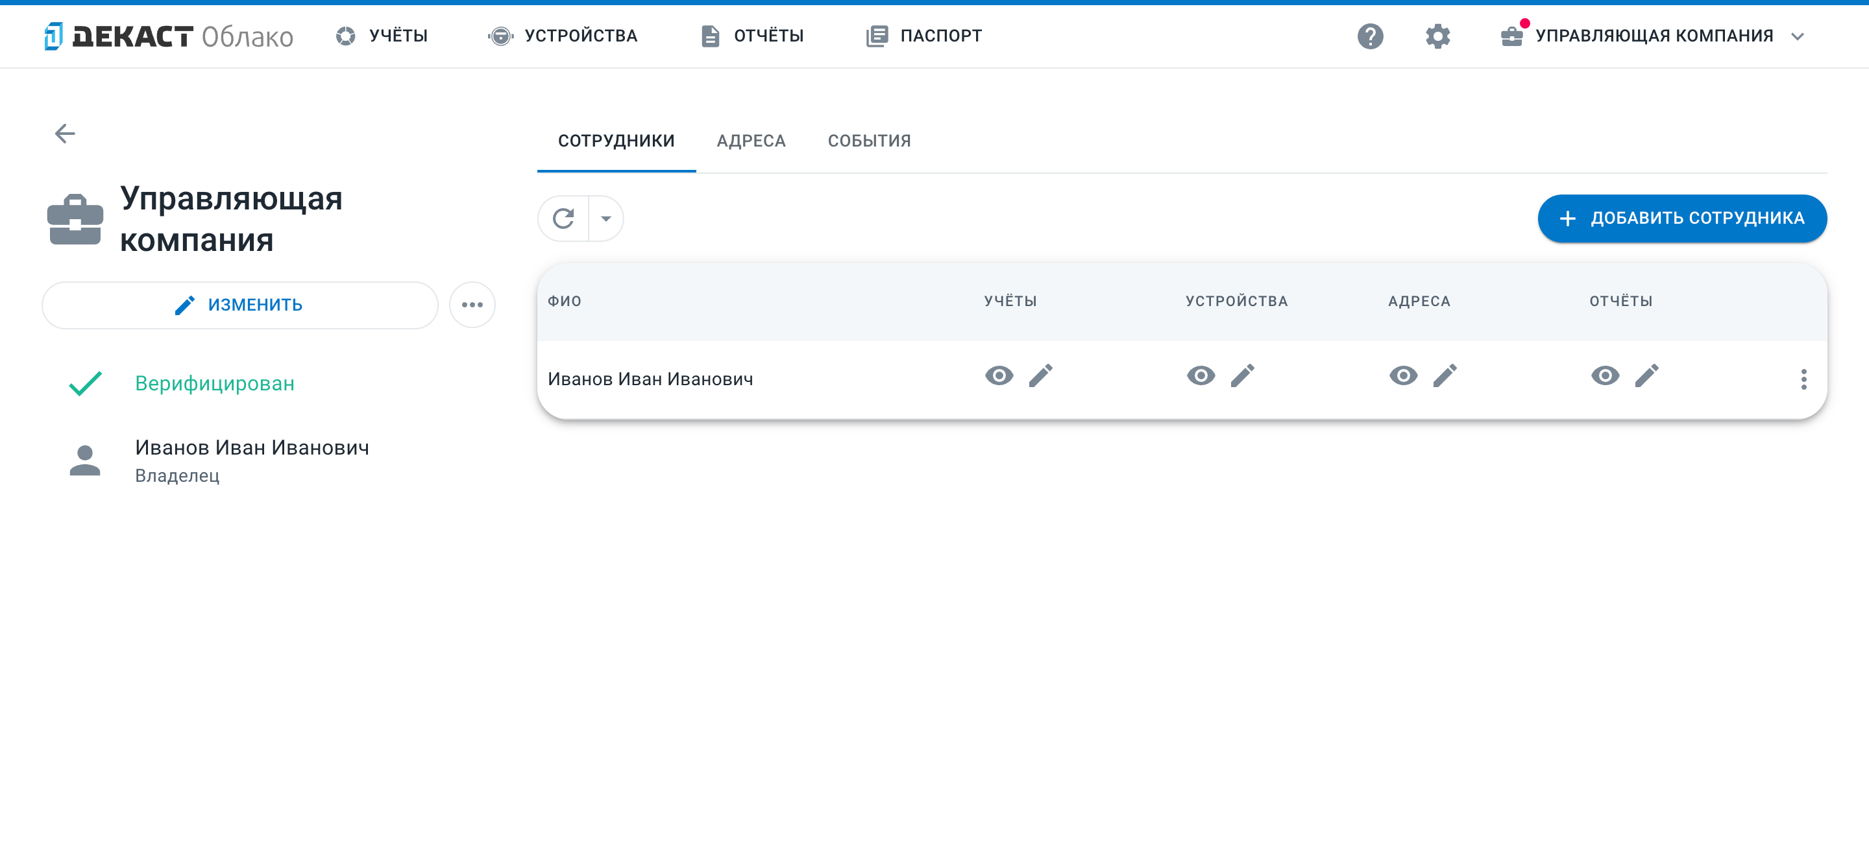Click the ИЗМЕНИТЬ edit button
Viewport: 1869px width, 843px height.
point(239,305)
